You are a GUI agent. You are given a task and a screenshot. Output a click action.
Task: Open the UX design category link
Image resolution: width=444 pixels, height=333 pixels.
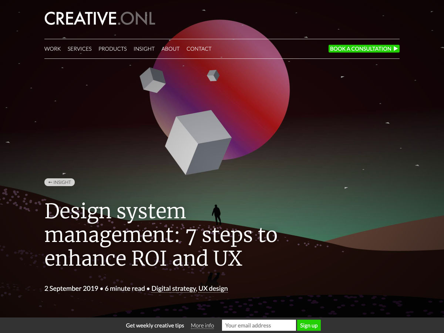click(213, 289)
